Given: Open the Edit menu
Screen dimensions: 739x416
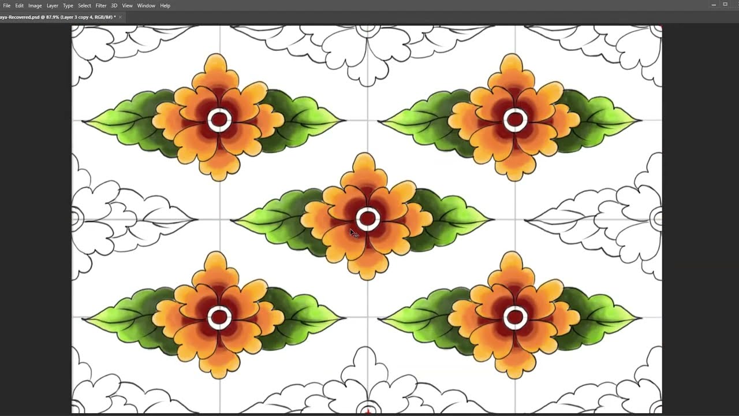Looking at the screenshot, I should tap(19, 5).
